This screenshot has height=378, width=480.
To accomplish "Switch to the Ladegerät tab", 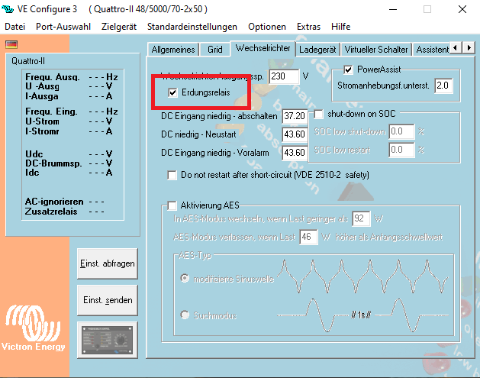I will coord(317,50).
